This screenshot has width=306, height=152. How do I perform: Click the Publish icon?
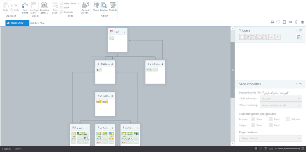pyautogui.click(x=113, y=5)
